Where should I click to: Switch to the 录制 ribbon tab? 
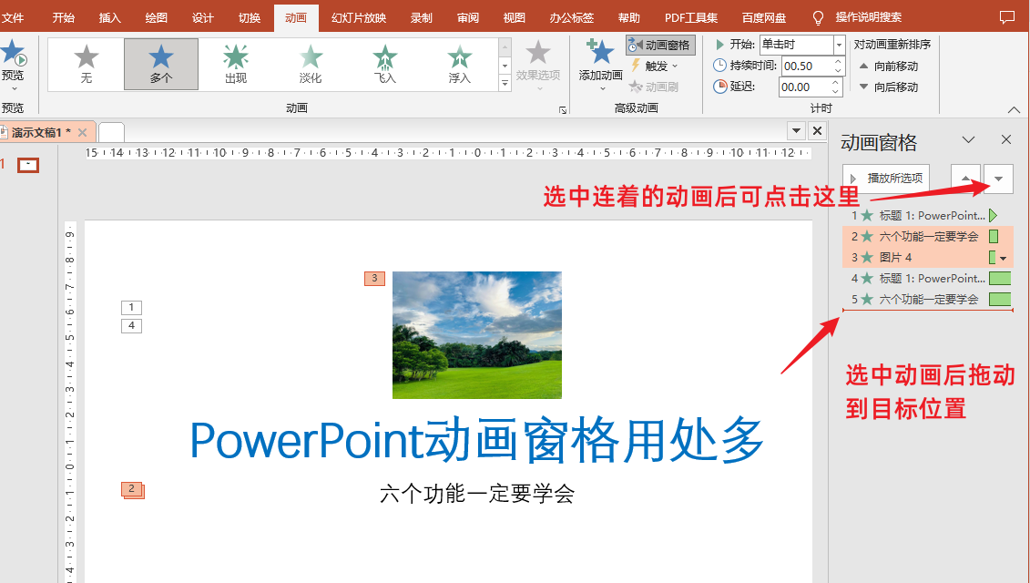pyautogui.click(x=421, y=17)
